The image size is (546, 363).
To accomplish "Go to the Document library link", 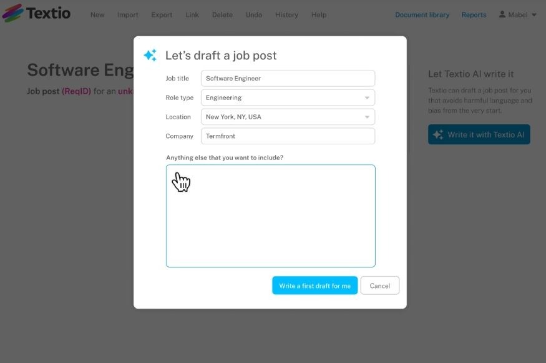I will (x=422, y=15).
